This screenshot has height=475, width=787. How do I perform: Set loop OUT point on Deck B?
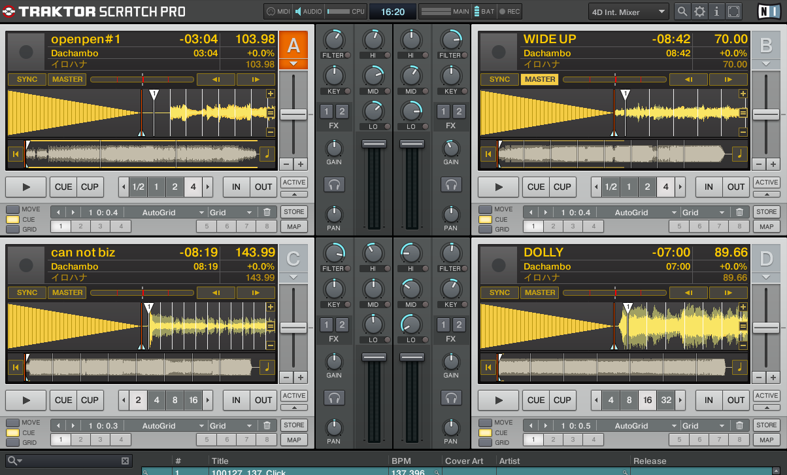736,186
